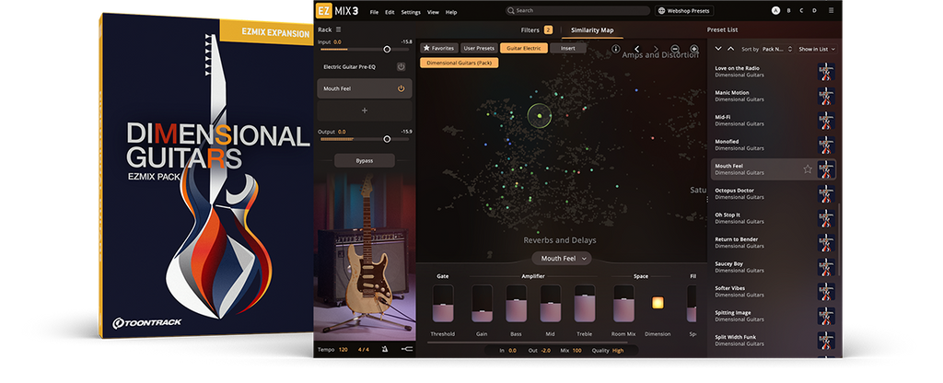The image size is (943, 383).
Task: Favorite Mouth Feel with star icon
Action: [x=808, y=169]
